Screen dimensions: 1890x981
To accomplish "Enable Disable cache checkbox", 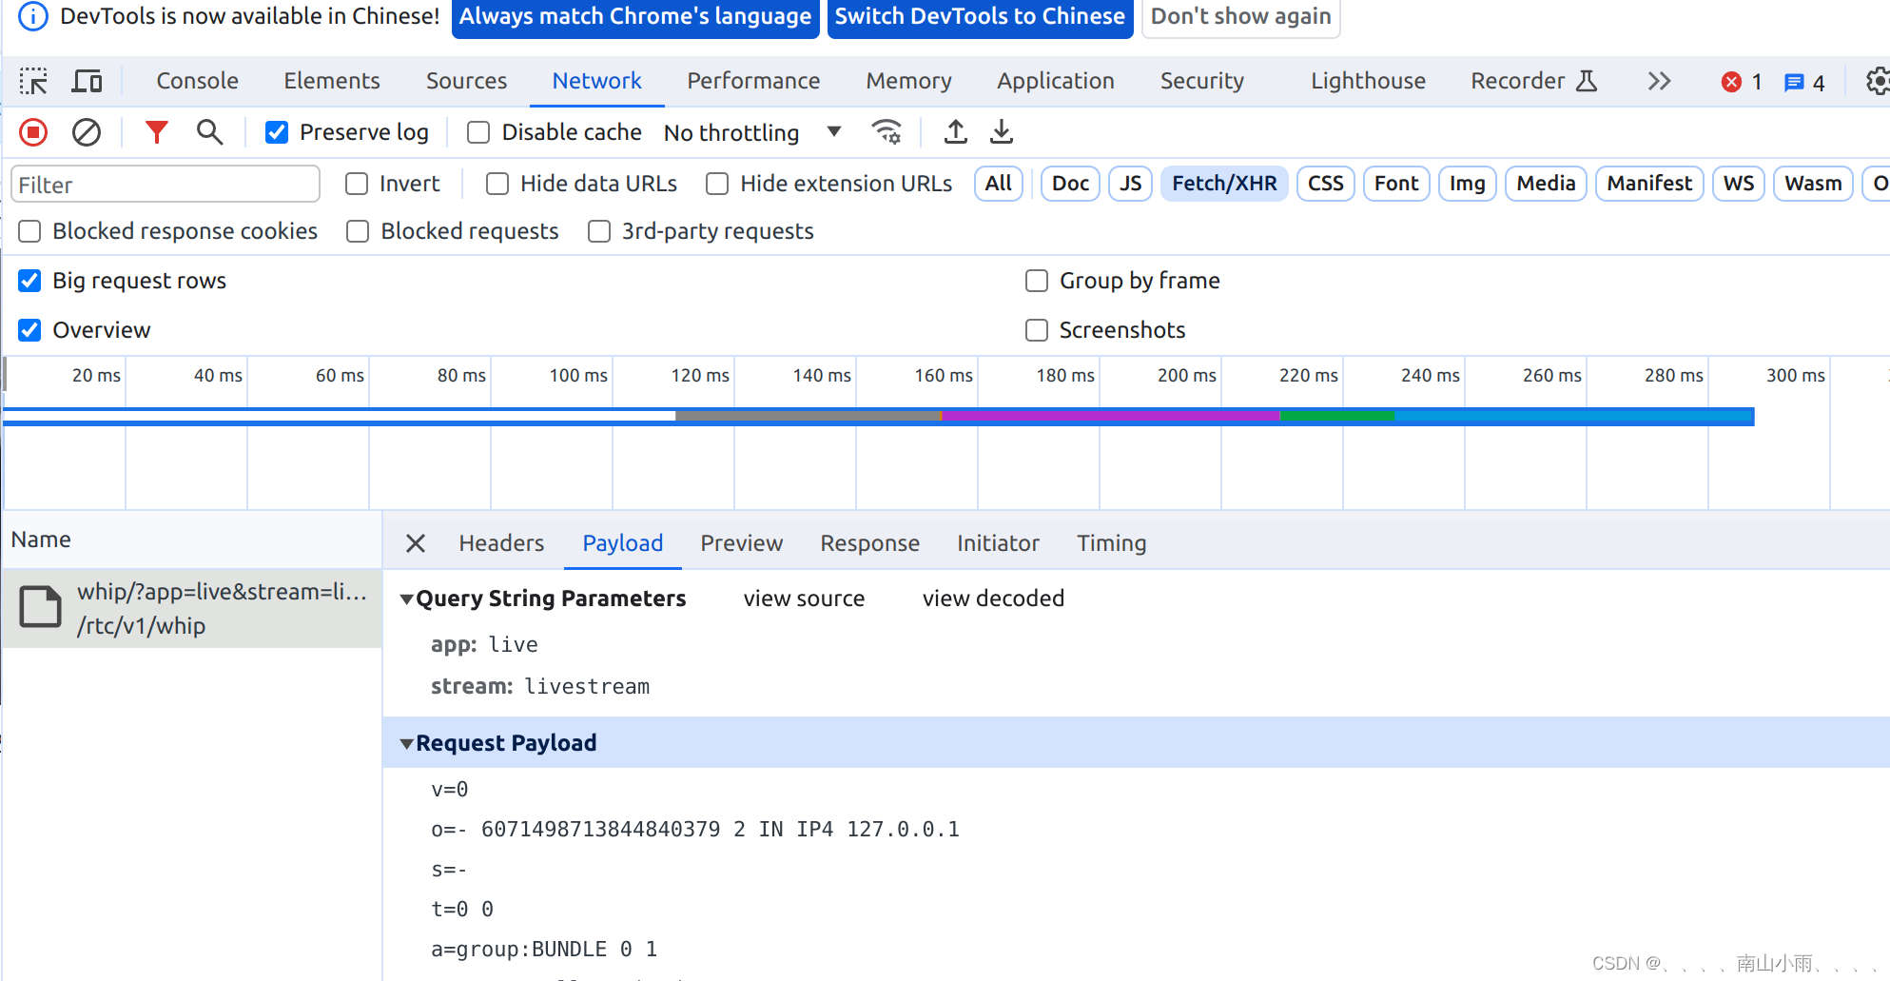I will coord(478,132).
